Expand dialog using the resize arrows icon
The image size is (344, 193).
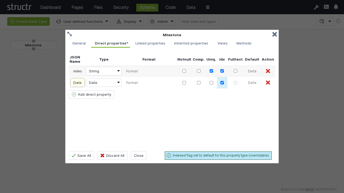click(70, 34)
